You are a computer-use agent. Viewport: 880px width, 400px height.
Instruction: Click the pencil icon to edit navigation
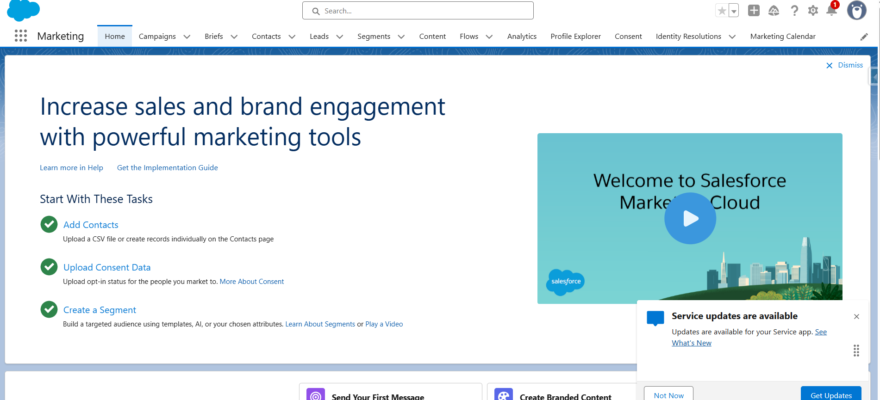864,37
